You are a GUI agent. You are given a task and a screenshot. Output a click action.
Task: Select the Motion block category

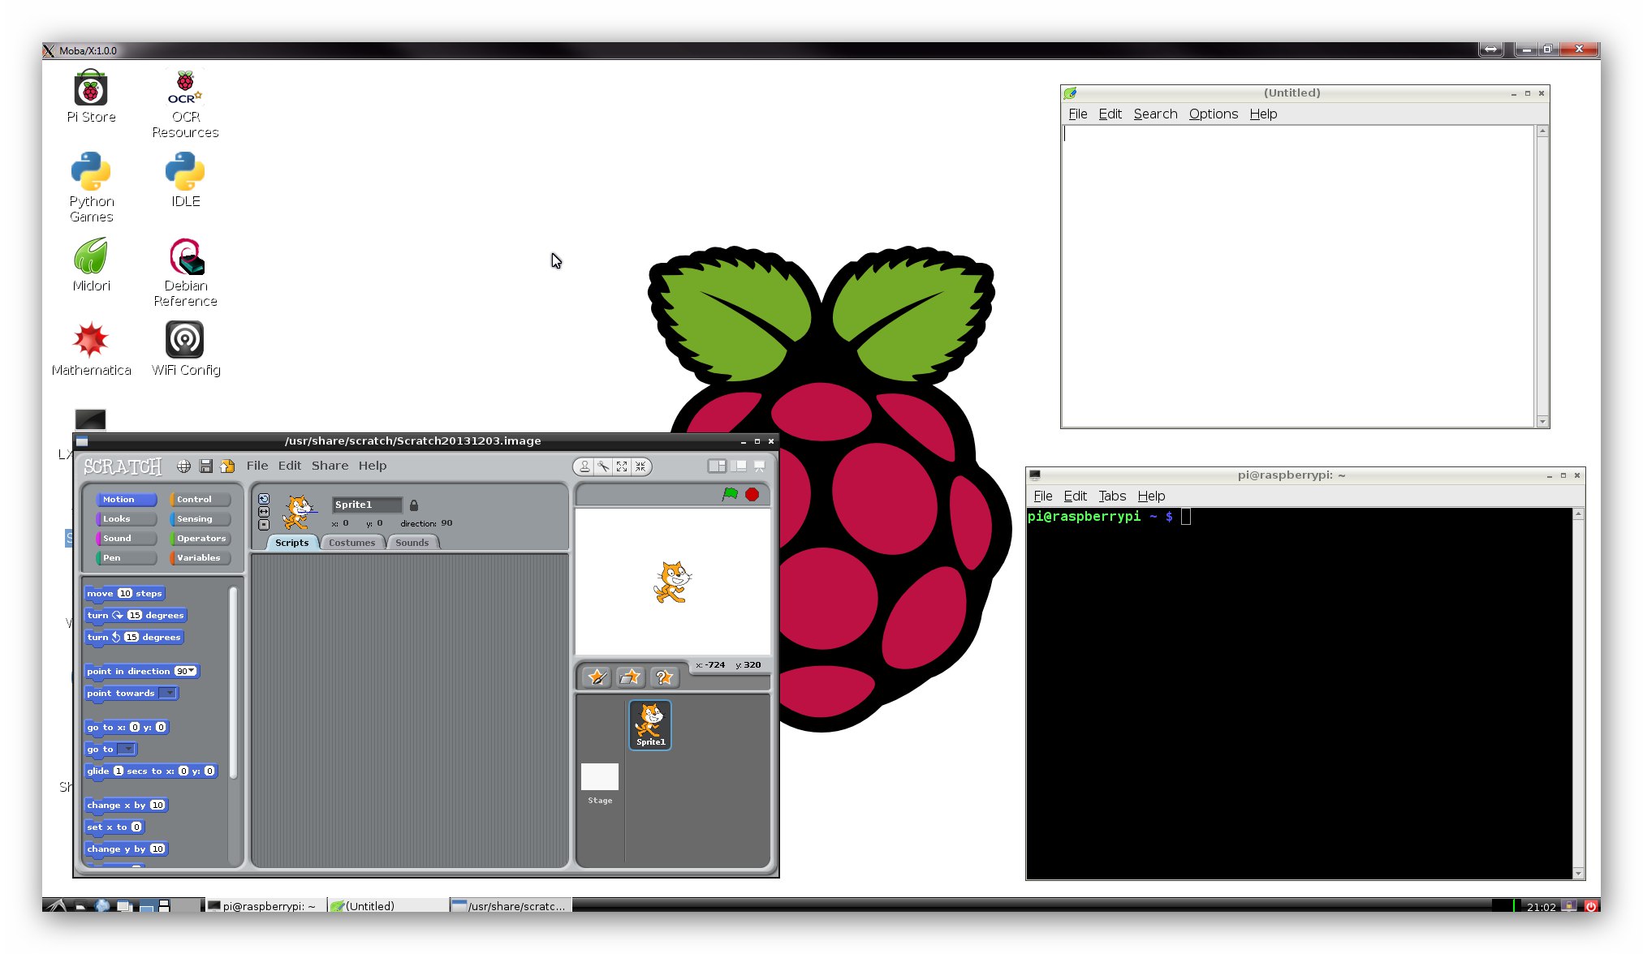click(x=126, y=500)
